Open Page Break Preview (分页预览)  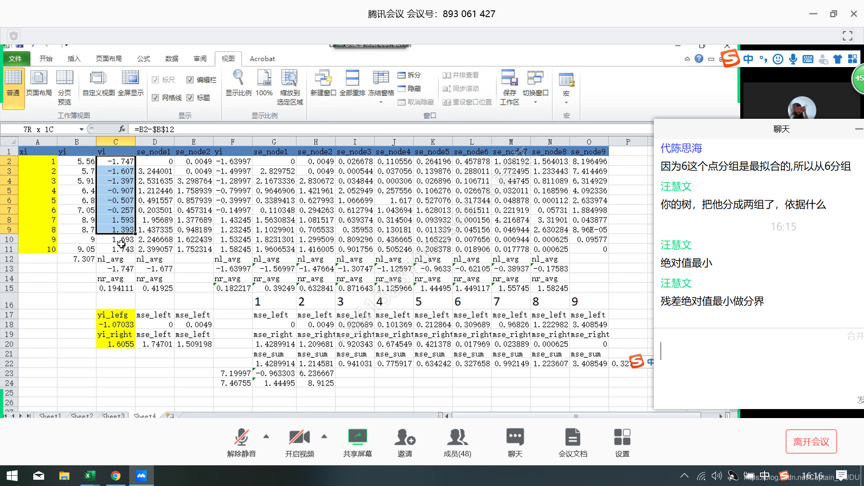coord(64,88)
